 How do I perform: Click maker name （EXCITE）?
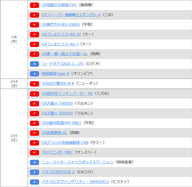point(85,172)
